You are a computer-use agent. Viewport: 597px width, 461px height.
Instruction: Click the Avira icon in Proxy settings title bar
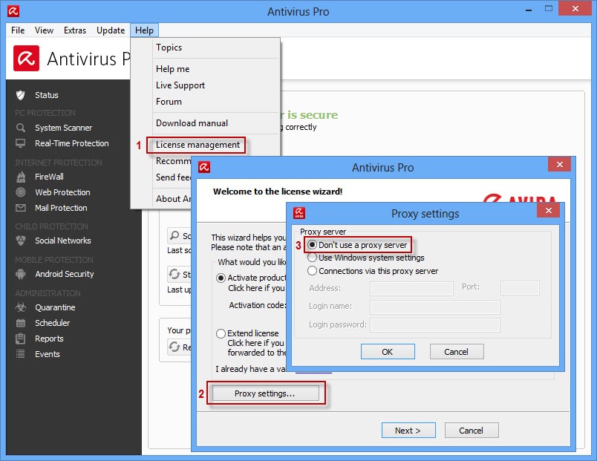click(x=299, y=213)
